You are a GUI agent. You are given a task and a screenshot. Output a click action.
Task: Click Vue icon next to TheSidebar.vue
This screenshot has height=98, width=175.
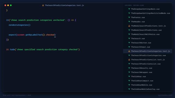[129, 76]
